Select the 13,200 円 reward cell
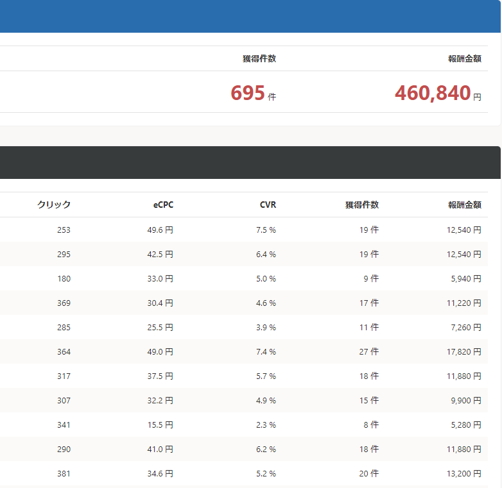This screenshot has width=502, height=488. (x=463, y=473)
